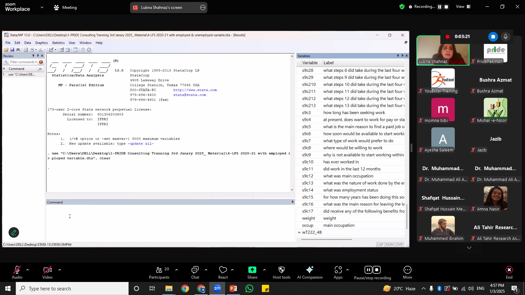Pause the recording via top-bar pause icon

(440, 7)
